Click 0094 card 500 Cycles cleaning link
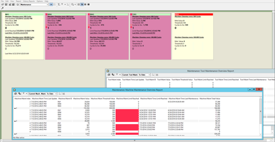This screenshot has width=275, height=142. [x=60, y=16]
